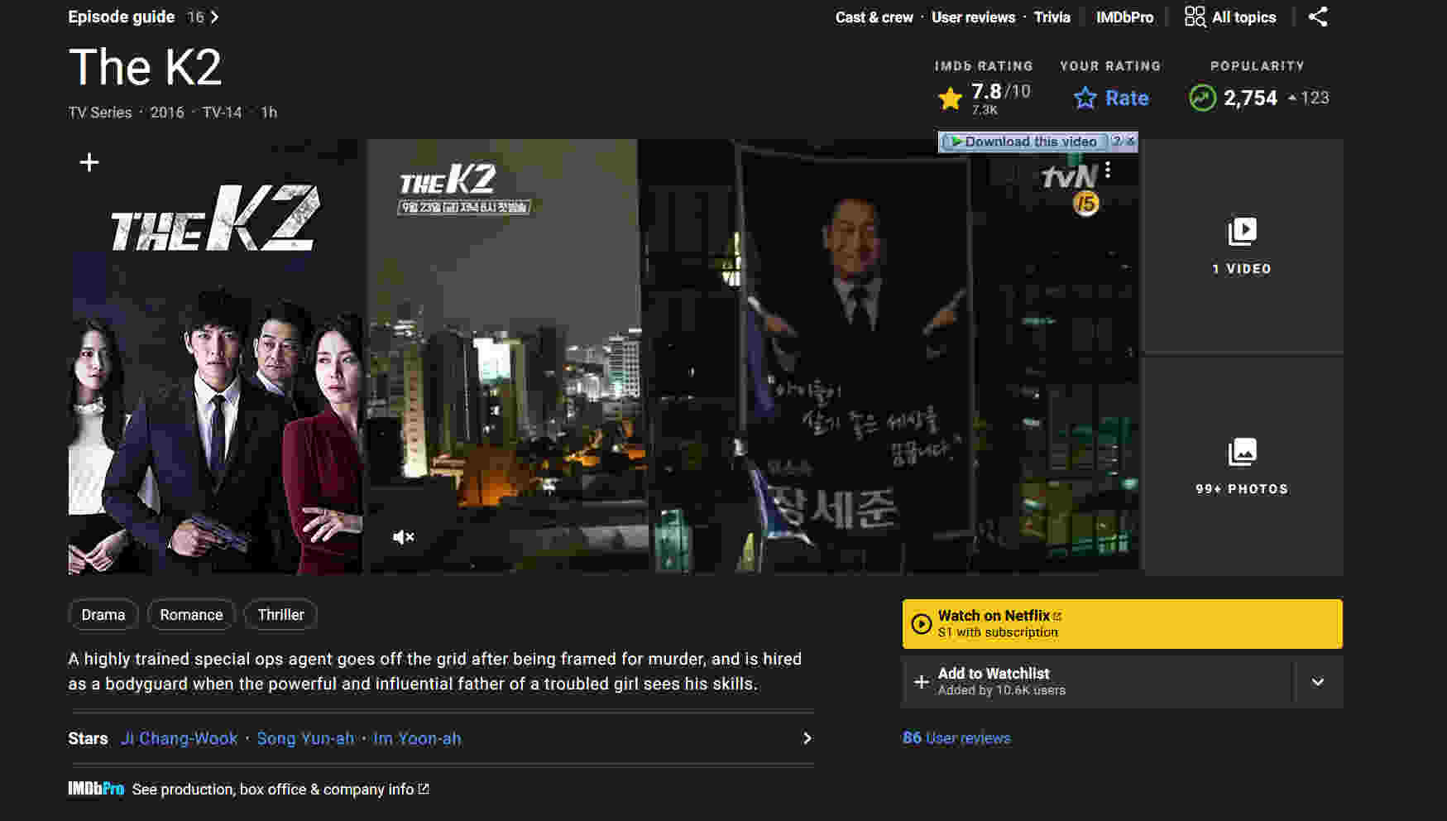
Task: Click The K2 poster image
Action: [x=215, y=357]
